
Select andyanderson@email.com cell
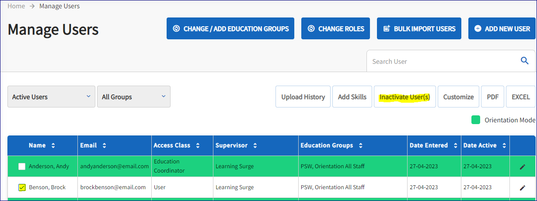(x=115, y=166)
